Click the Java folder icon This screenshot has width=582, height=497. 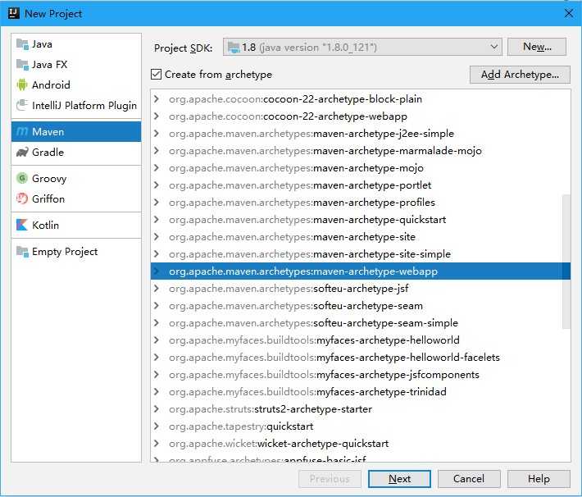click(22, 44)
